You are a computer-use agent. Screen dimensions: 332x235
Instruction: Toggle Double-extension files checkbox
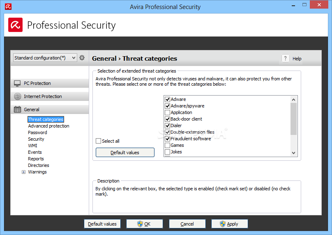pyautogui.click(x=167, y=132)
